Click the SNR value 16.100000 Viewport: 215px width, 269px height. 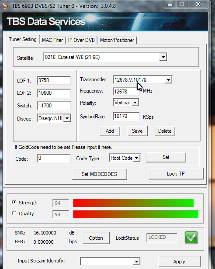click(45, 233)
